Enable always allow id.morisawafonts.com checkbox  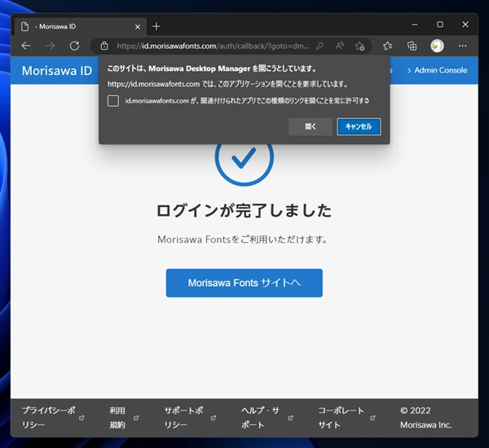[113, 101]
